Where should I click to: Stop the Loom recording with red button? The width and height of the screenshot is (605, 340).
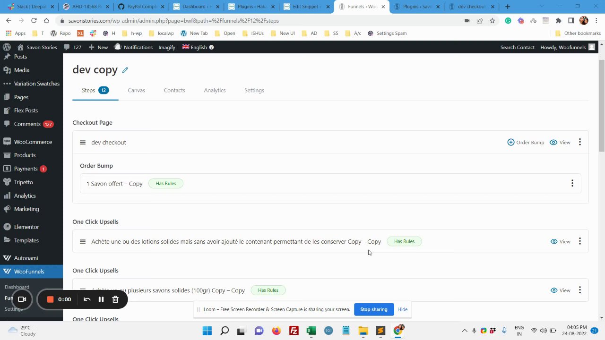coord(50,299)
